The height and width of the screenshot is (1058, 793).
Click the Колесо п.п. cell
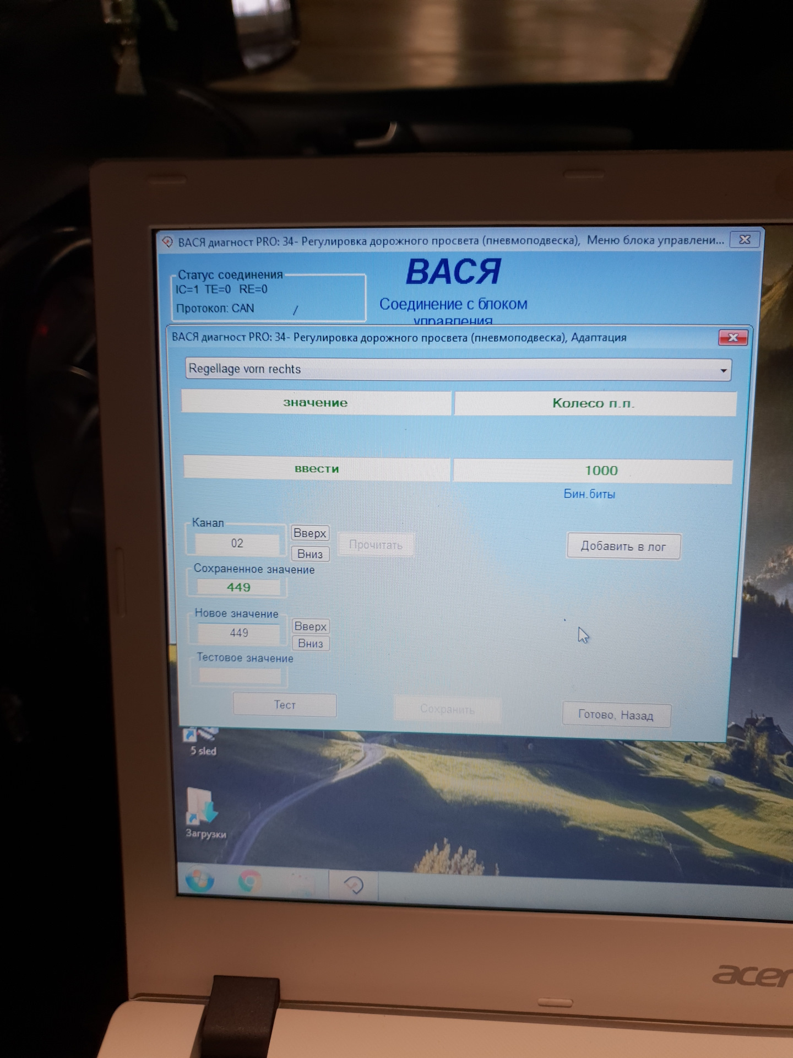point(595,404)
